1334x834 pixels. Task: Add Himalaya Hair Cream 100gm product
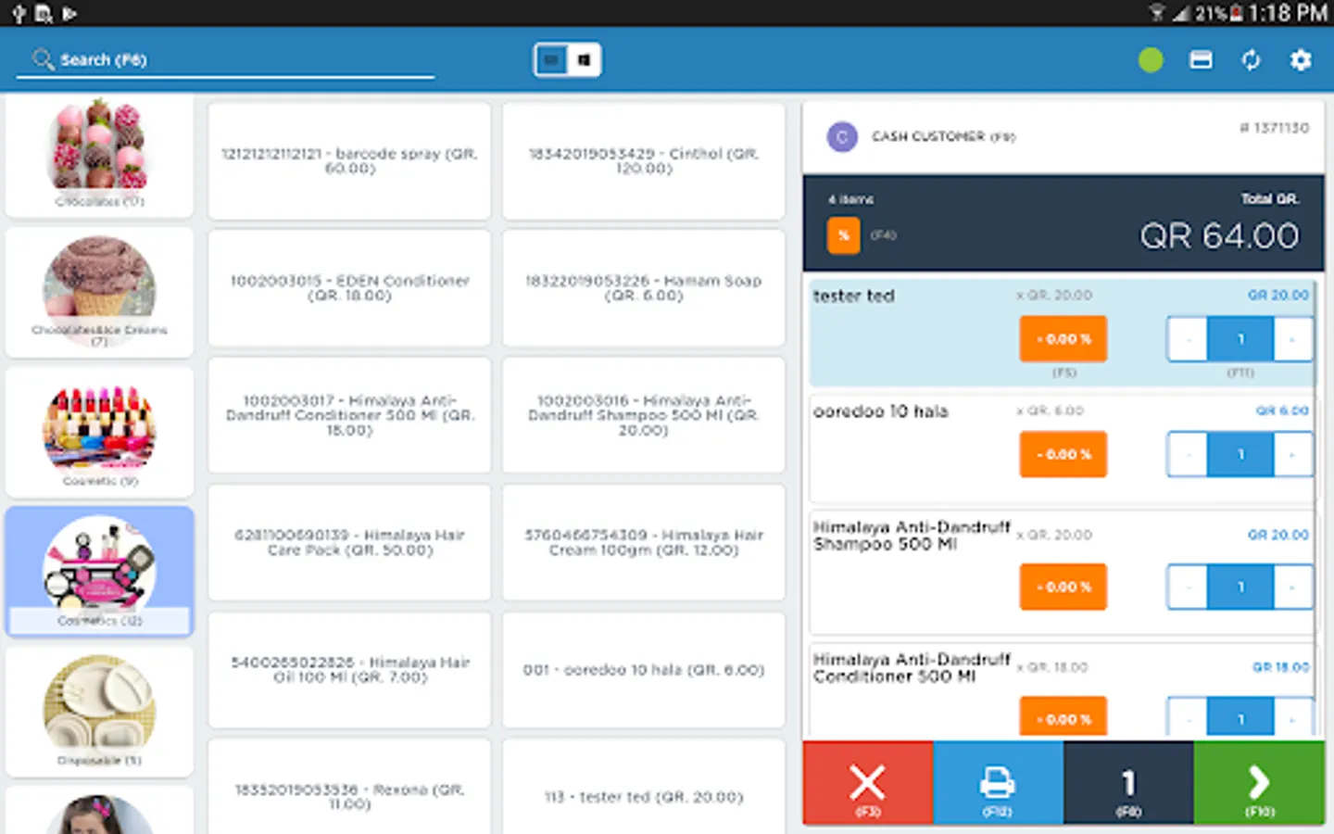[643, 542]
